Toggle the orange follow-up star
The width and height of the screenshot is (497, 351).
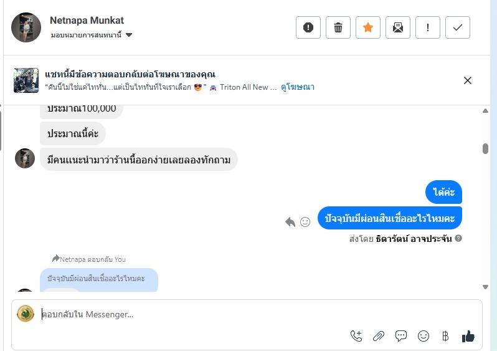pos(367,27)
